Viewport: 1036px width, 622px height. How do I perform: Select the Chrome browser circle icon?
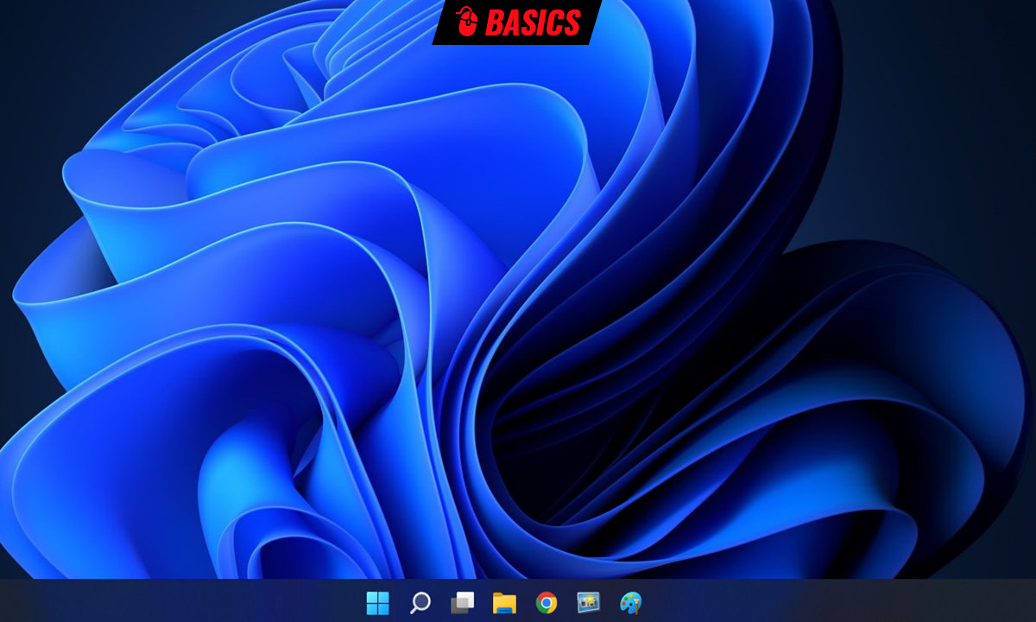(547, 602)
